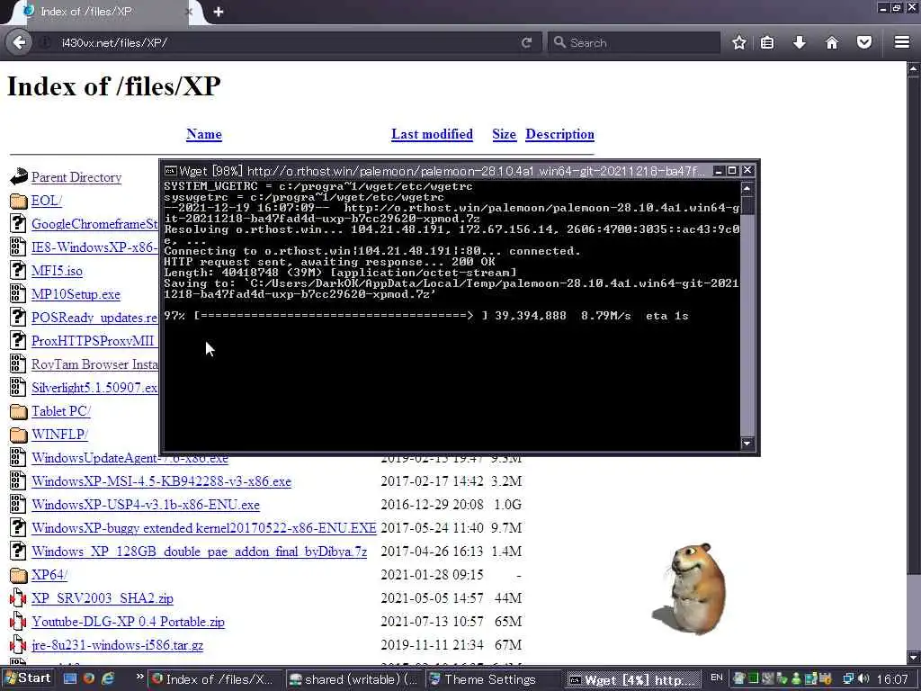Switch to Theme Settings taskbar window
This screenshot has height=691, width=921.
coord(493,679)
